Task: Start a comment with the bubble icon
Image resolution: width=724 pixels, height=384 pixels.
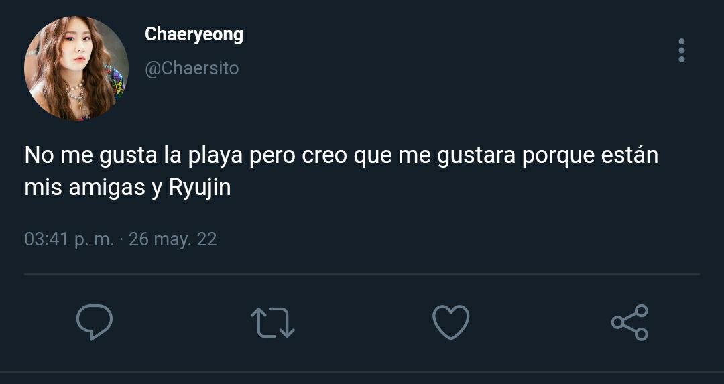Action: point(95,322)
